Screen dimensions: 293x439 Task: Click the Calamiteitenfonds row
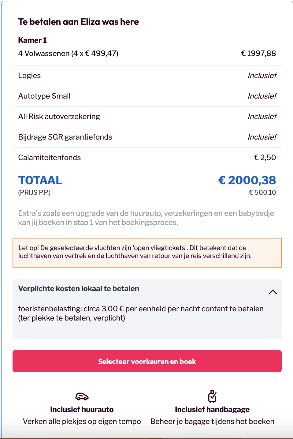[147, 158]
